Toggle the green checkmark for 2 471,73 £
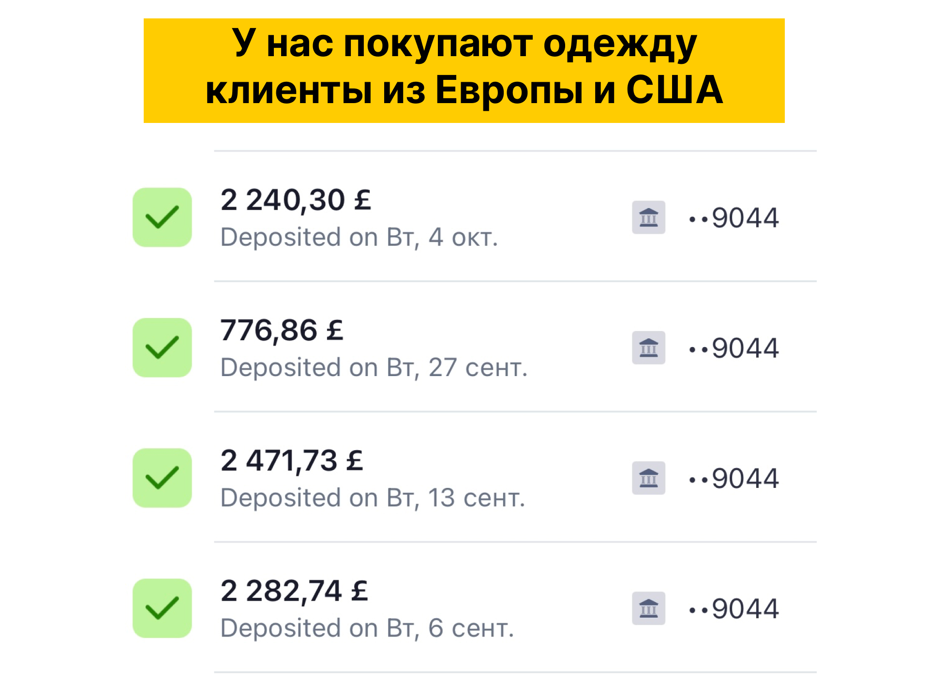The width and height of the screenshot is (929, 697). coord(162,478)
